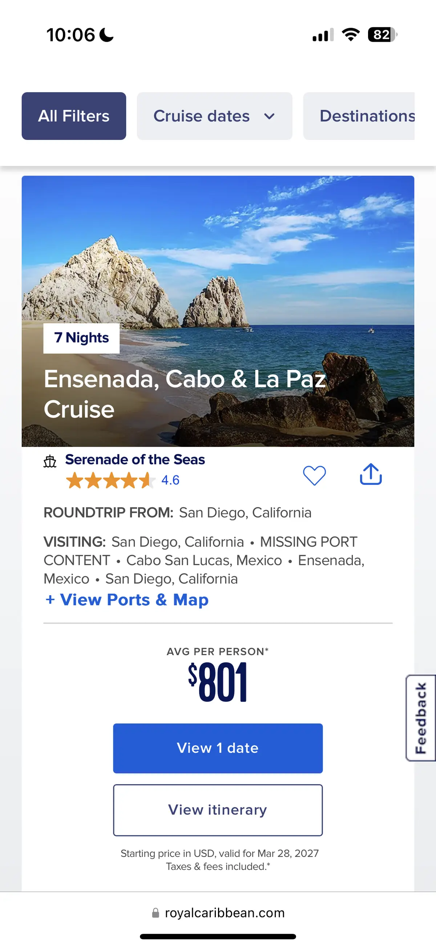Click the ship icon beside Serenade
436x948 pixels.
point(50,461)
